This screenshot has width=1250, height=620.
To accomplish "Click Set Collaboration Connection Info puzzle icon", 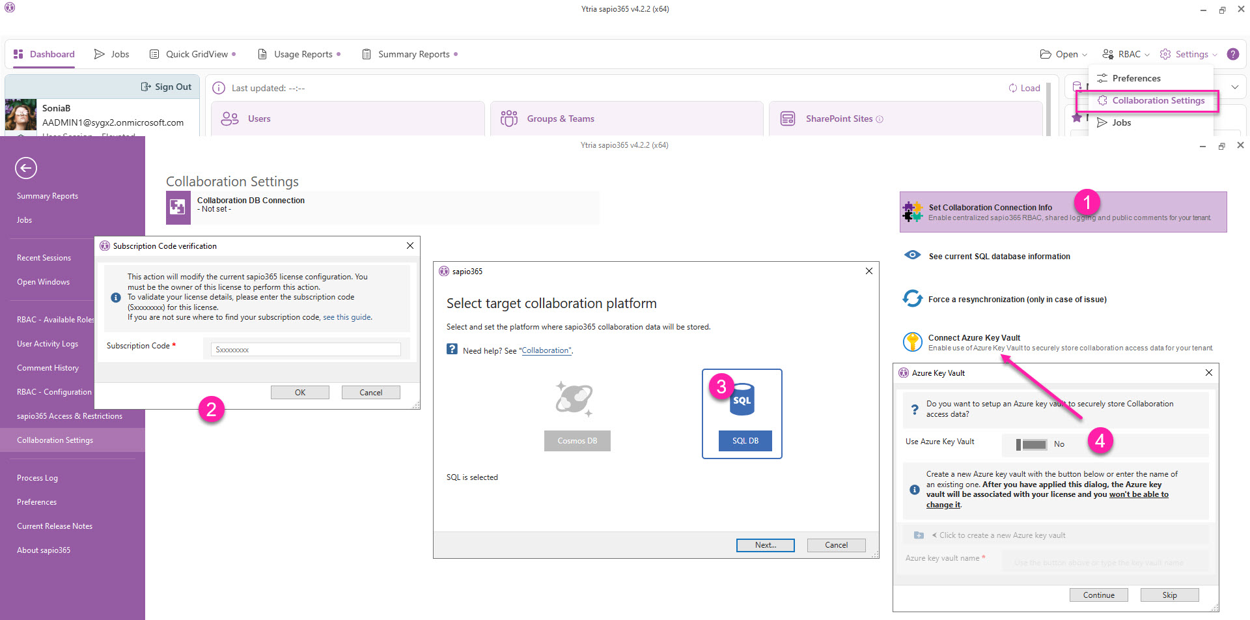I will click(913, 212).
